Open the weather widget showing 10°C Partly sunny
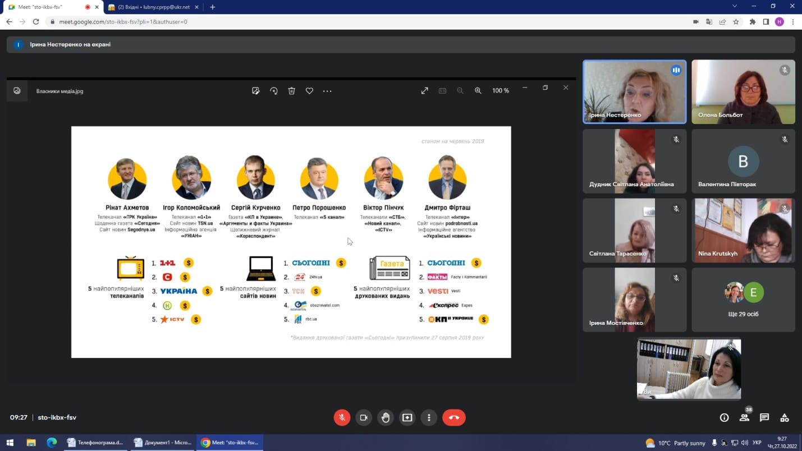The height and width of the screenshot is (451, 802). pos(676,443)
